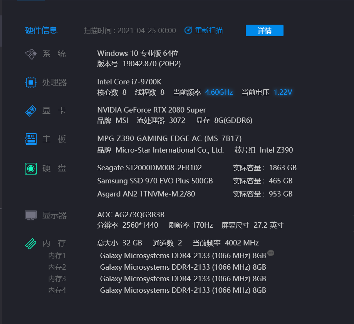Click the motherboard (主板) icon
This screenshot has width=354, height=324.
point(31,139)
